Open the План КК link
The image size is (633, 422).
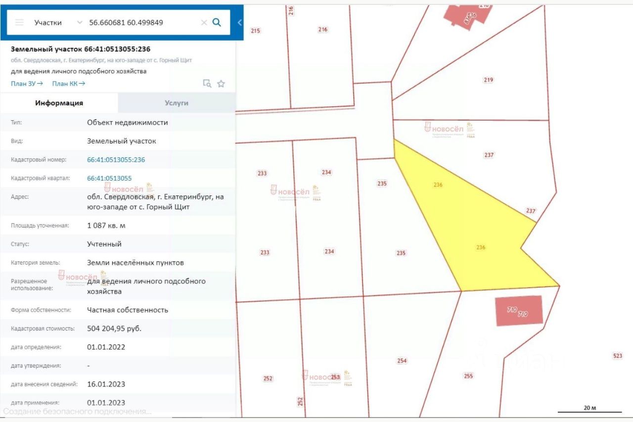68,83
